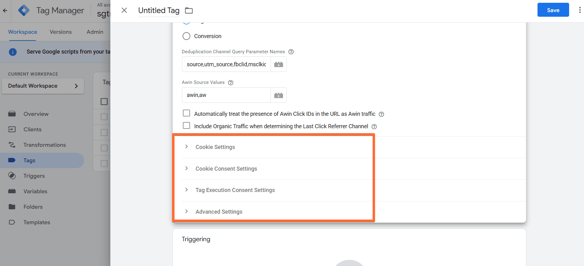Save the tag with the Save button
The height and width of the screenshot is (266, 584).
click(x=553, y=10)
